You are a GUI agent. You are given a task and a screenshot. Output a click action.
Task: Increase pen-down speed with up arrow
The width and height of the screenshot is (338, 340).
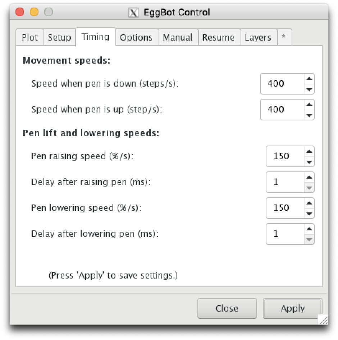309,79
